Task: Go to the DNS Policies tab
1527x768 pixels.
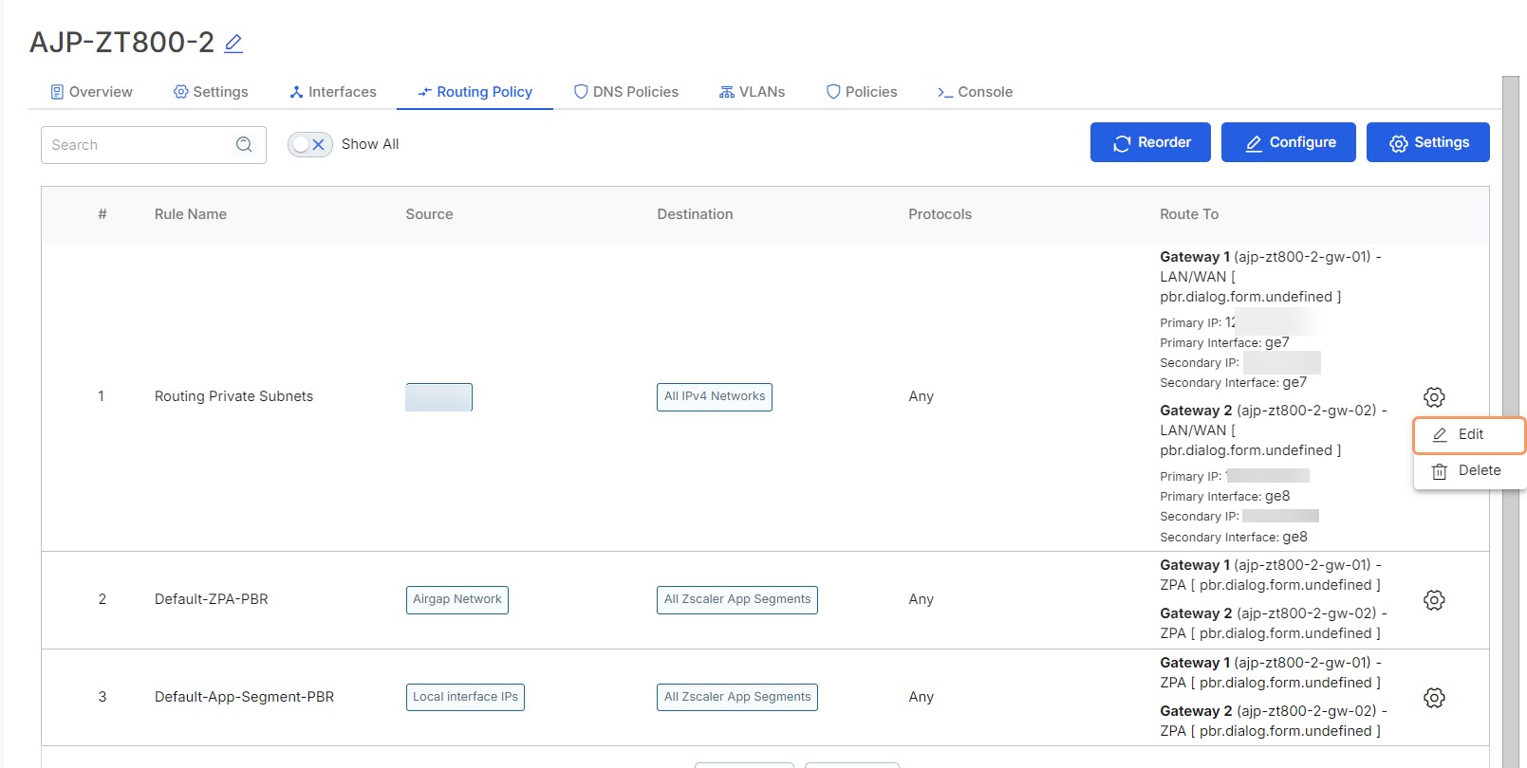Action: coord(626,92)
